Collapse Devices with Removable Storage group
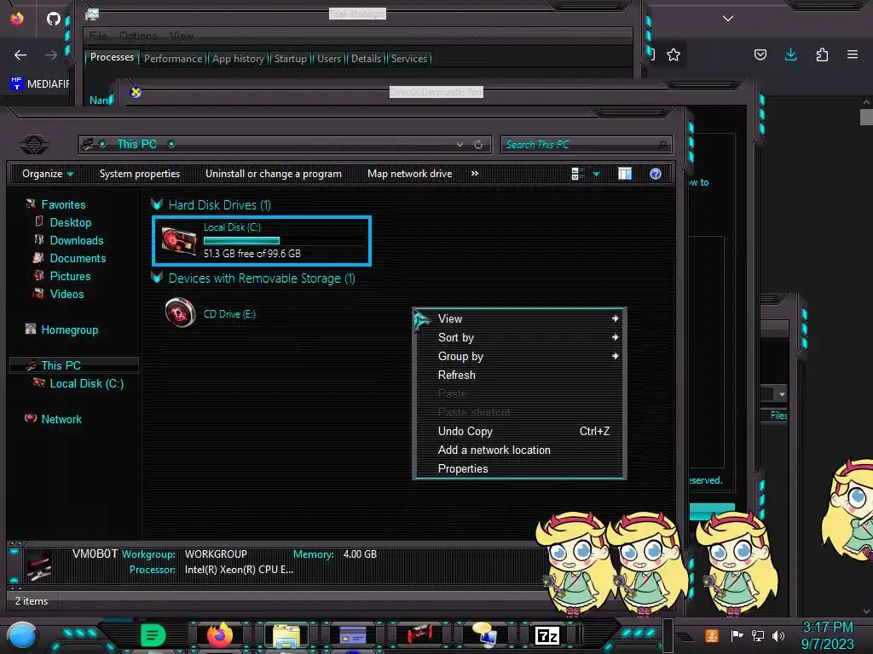The width and height of the screenshot is (873, 654). point(157,278)
